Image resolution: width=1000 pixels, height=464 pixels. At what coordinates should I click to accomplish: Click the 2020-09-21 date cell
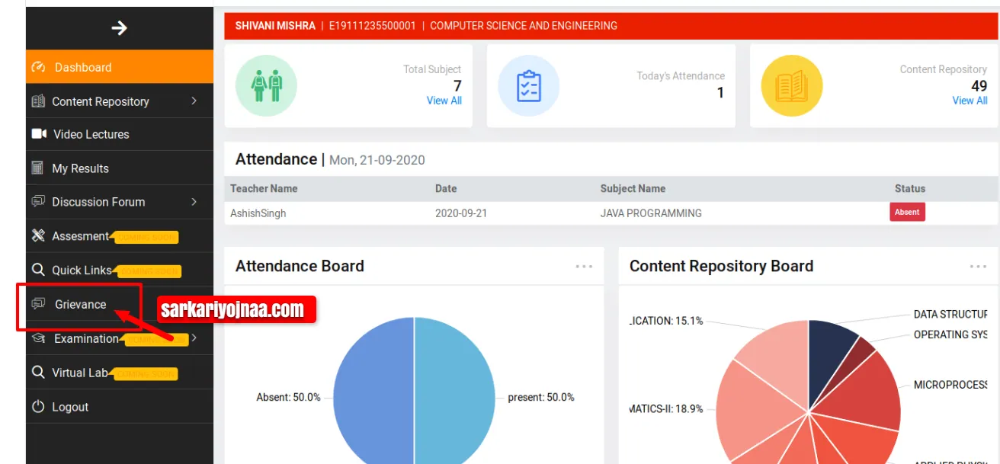pyautogui.click(x=461, y=213)
